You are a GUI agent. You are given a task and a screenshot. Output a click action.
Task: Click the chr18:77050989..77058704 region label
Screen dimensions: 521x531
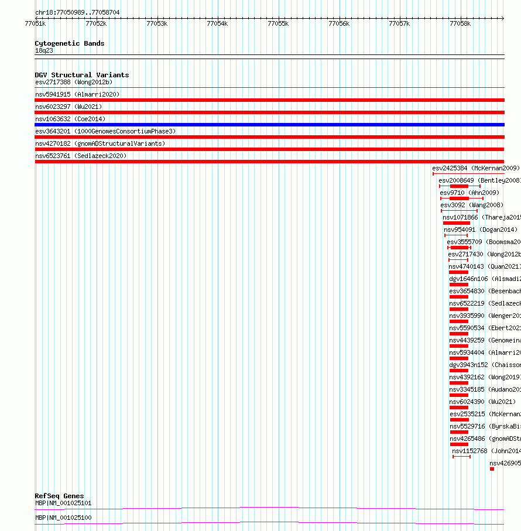coord(77,12)
